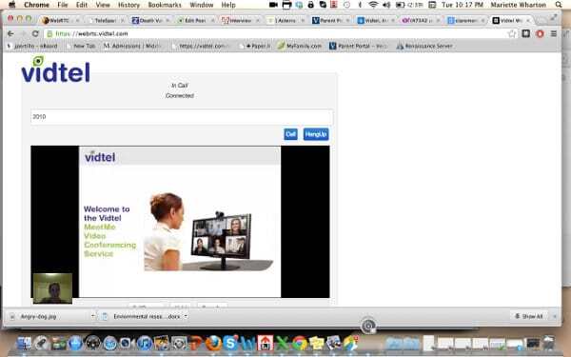Expand the Angry-dog.jpg download options arrow
The height and width of the screenshot is (357, 571).
(x=93, y=316)
